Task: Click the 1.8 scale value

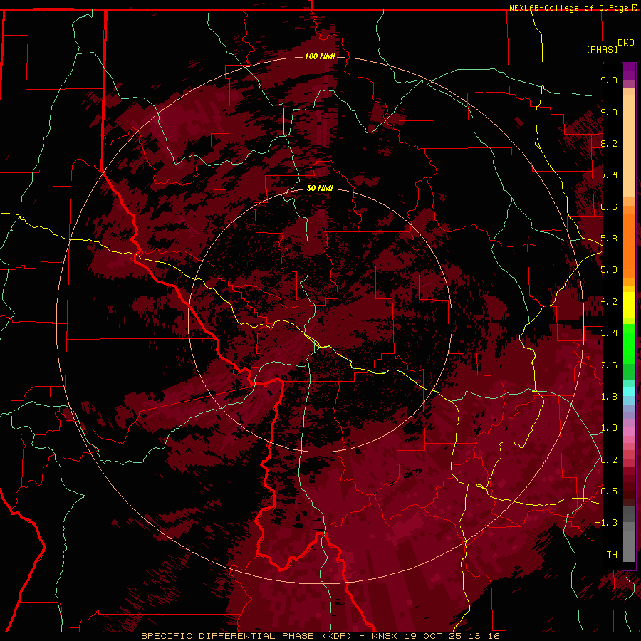Action: (x=609, y=397)
